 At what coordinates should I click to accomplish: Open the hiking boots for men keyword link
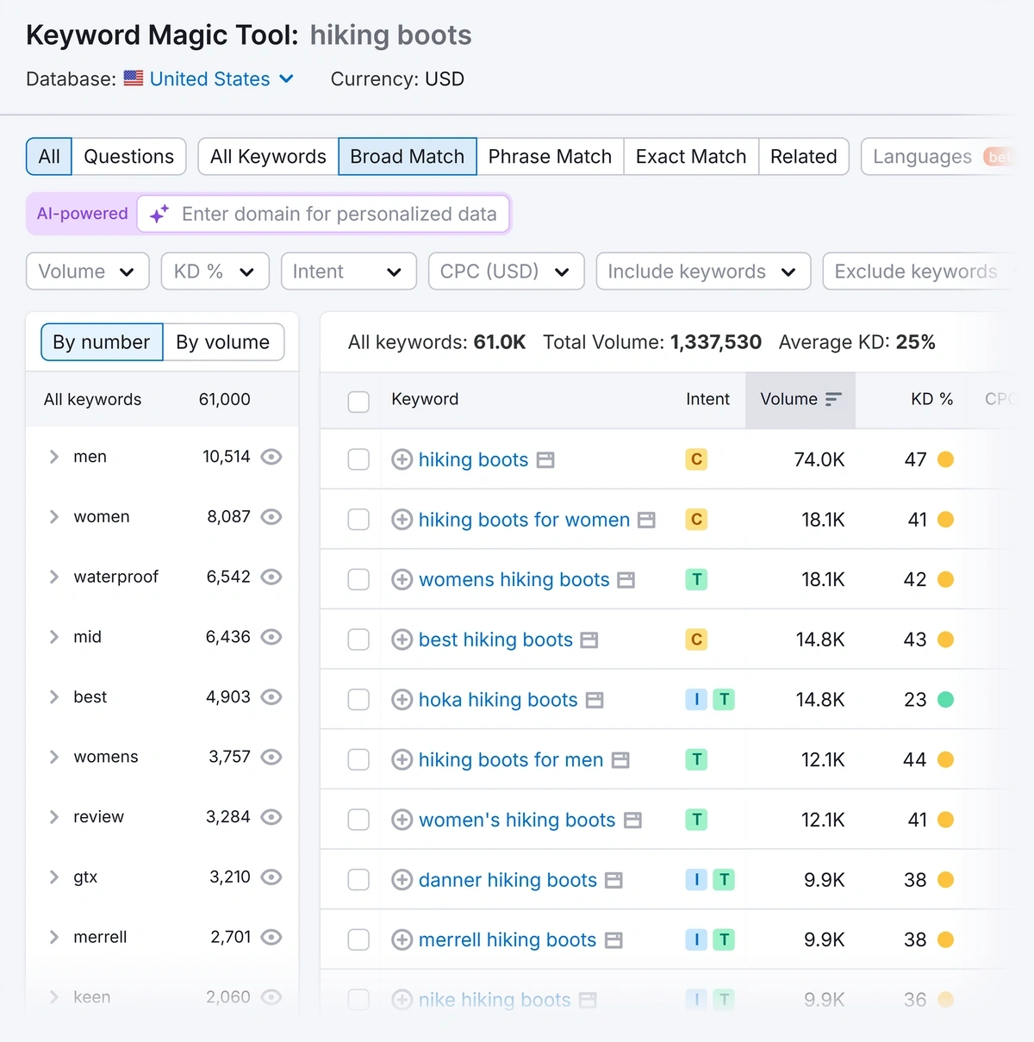(x=510, y=760)
